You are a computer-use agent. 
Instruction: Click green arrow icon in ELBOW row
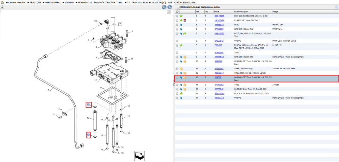pyautogui.click(x=181, y=45)
